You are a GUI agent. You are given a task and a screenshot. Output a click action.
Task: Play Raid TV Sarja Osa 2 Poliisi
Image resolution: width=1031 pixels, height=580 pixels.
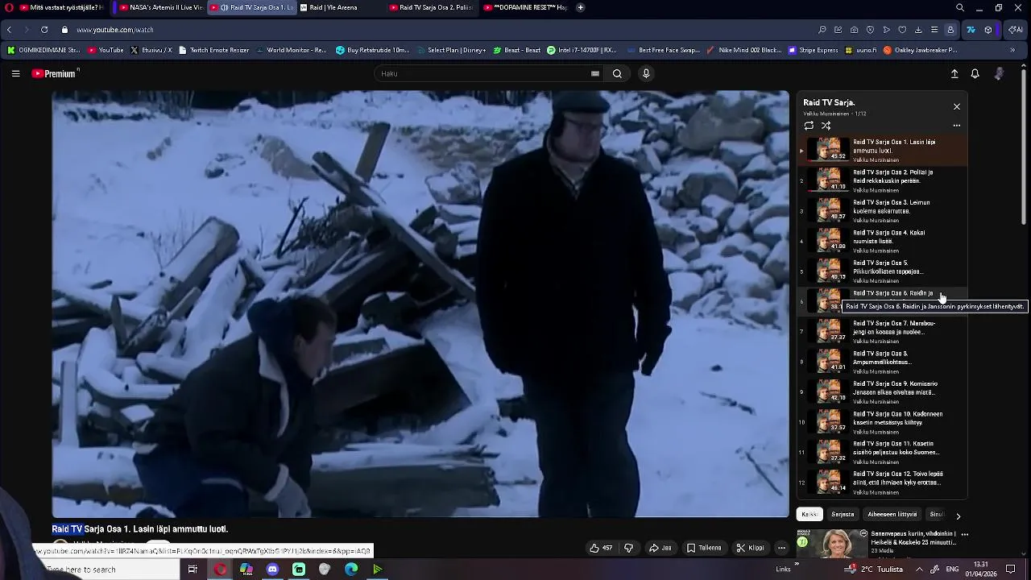pos(882,180)
